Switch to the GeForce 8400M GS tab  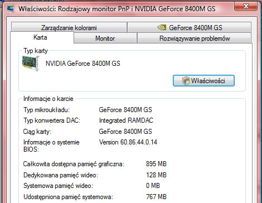point(190,27)
